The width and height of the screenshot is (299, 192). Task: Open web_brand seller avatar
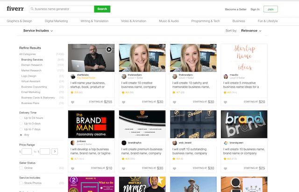coord(175,143)
